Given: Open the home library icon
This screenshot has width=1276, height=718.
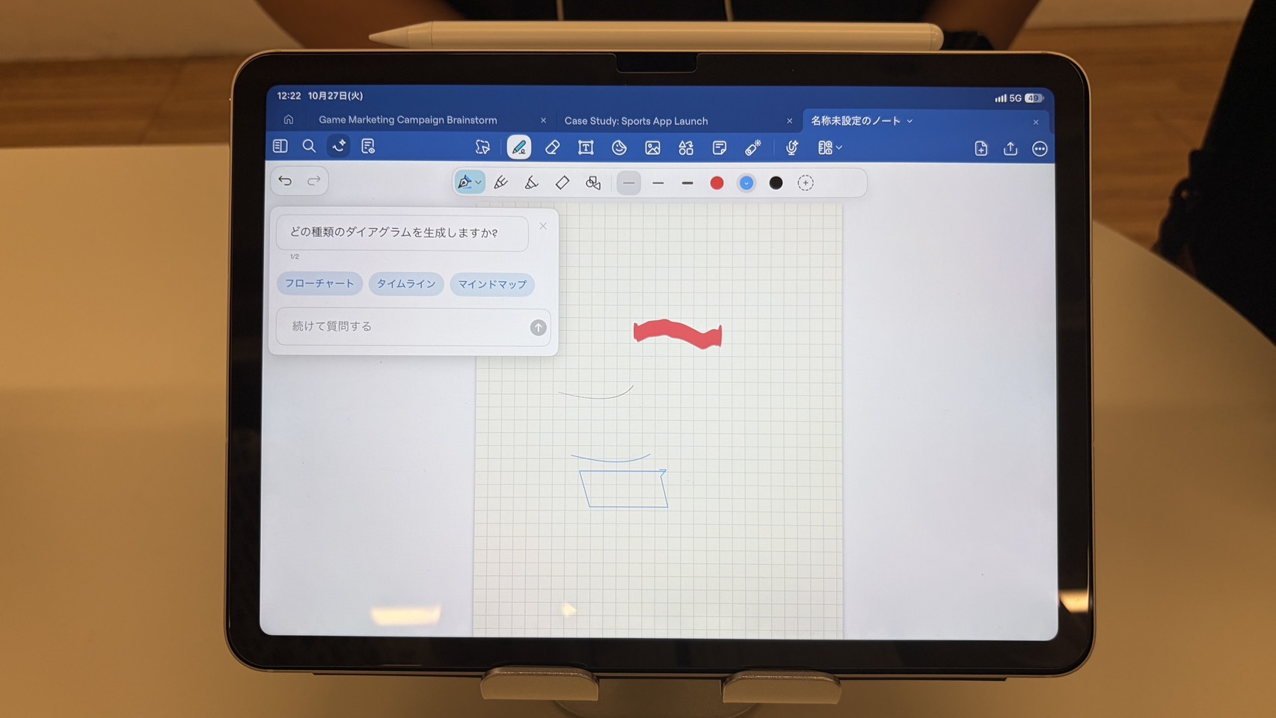Looking at the screenshot, I should [289, 120].
